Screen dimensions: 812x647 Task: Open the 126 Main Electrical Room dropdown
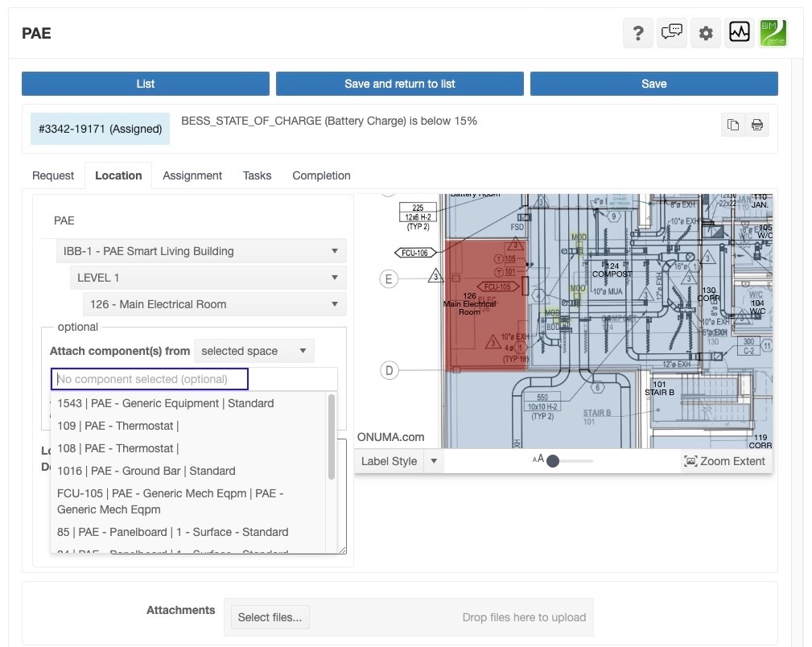point(213,304)
